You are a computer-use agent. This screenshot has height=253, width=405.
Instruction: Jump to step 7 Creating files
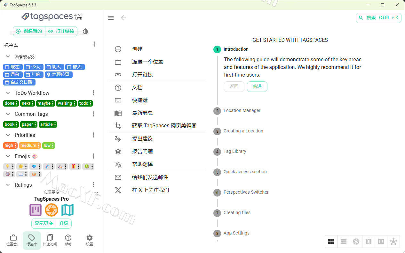pyautogui.click(x=232, y=213)
